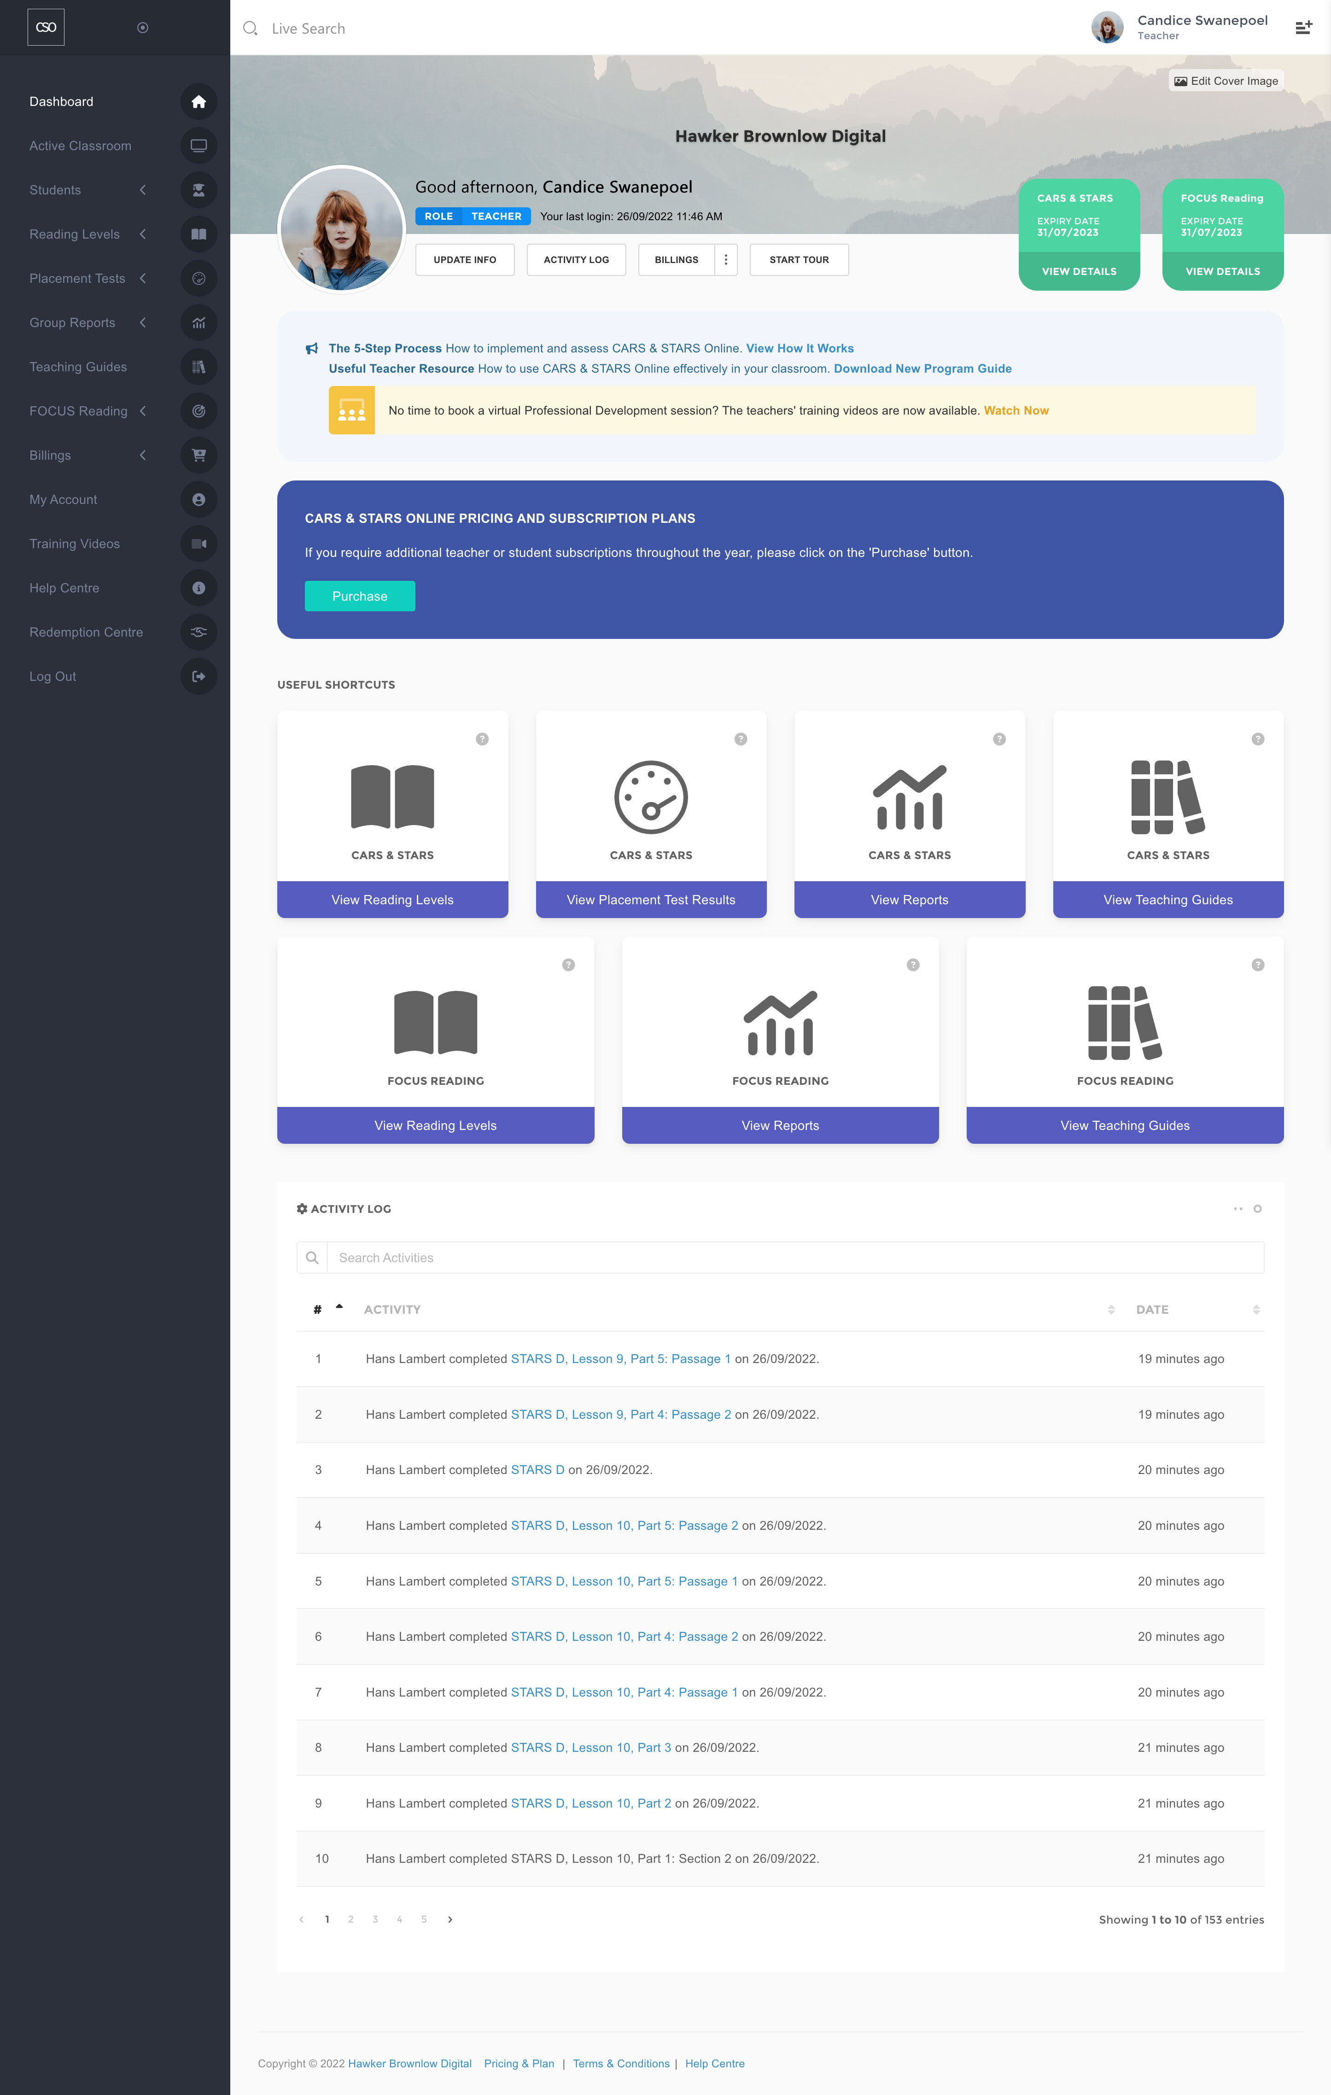Open the Watch Now training videos link

click(x=1016, y=410)
